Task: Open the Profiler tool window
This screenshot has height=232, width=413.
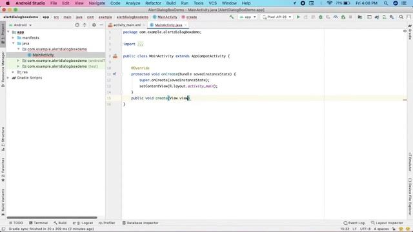Action: (x=107, y=223)
